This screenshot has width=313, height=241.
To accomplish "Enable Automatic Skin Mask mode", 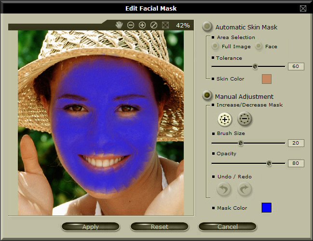I will click(x=207, y=27).
